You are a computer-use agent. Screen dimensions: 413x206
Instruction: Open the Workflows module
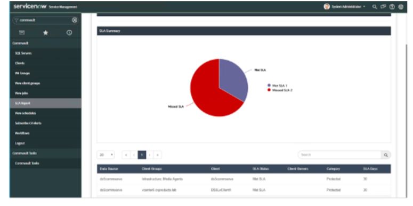45,133
